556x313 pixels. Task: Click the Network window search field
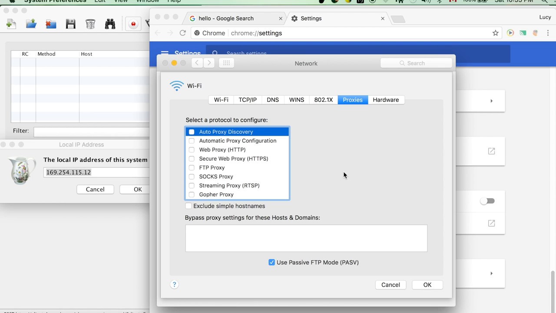tap(416, 63)
